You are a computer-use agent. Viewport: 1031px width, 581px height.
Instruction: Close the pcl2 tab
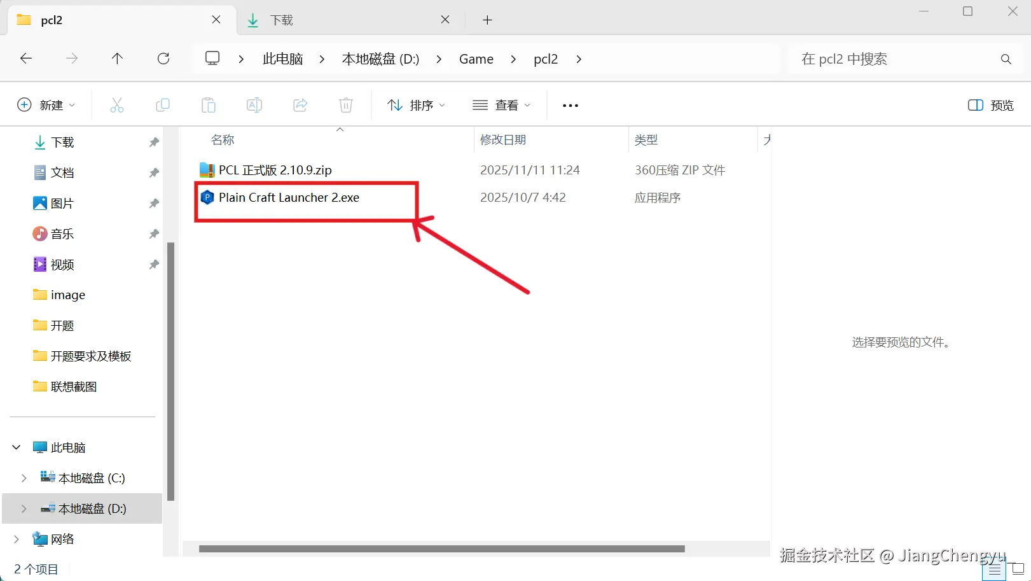[216, 20]
